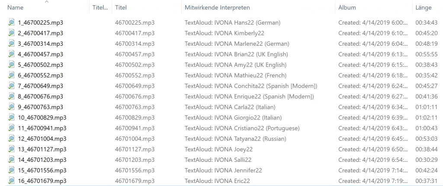Toggle sort arrow above the Name column
This screenshot has height=186, width=443.
[x=47, y=2]
